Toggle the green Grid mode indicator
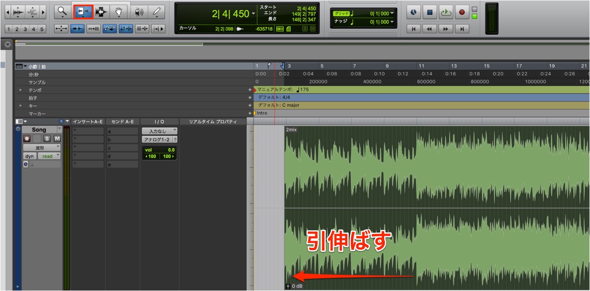Image resolution: width=590 pixels, height=291 pixels. coord(342,13)
